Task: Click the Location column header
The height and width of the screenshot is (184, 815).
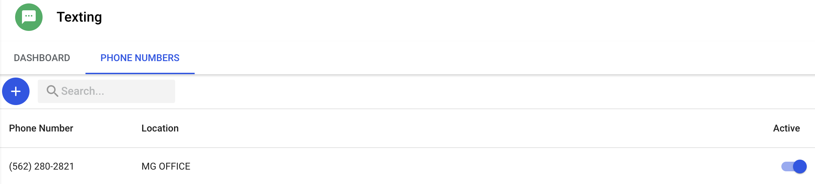Action: pos(160,128)
